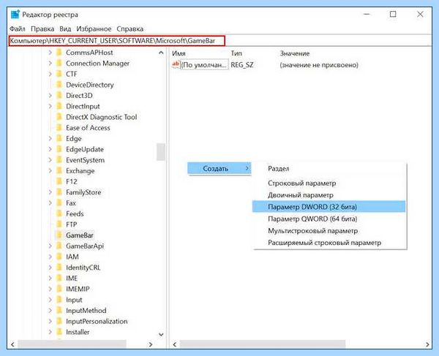Expand the Direct3D tree node
This screenshot has width=439, height=356.
pyautogui.click(x=50, y=95)
